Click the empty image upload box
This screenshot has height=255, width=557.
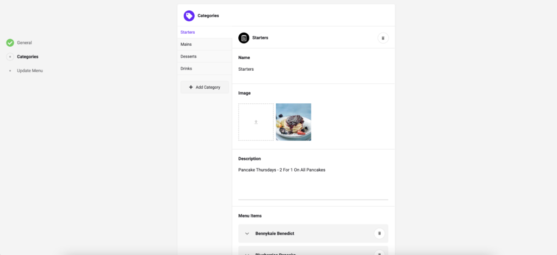256,122
